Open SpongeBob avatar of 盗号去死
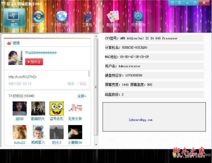This screenshot has width=212, height=163. [57, 108]
